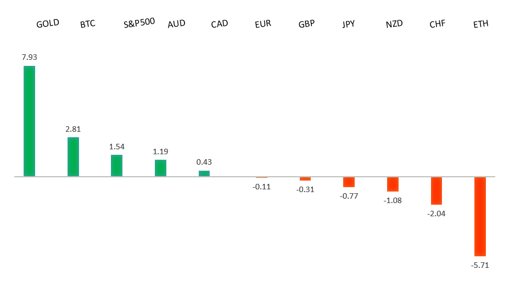
Task: Click the BTC category label
Action: (88, 24)
